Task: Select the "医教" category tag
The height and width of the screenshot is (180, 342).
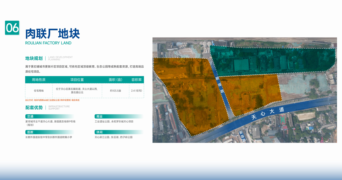Action: point(30,132)
